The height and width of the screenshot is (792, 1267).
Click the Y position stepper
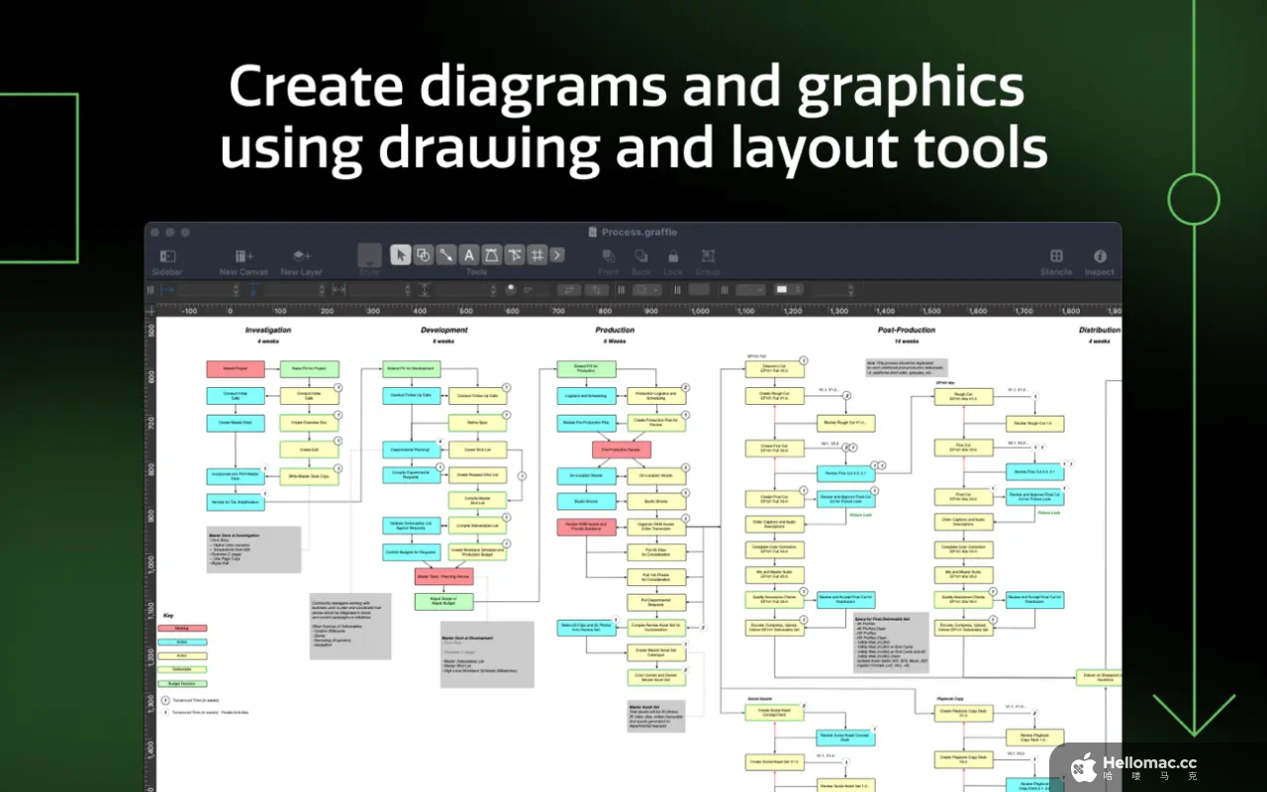click(x=323, y=290)
